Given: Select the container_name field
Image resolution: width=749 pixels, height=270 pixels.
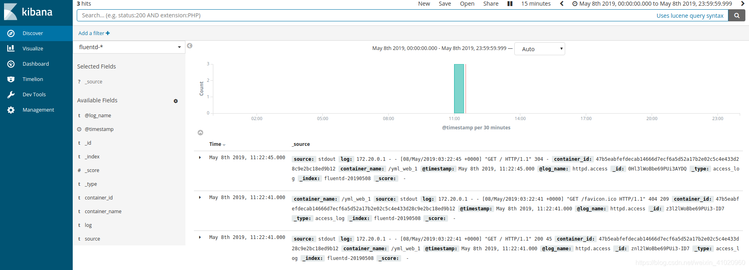Looking at the screenshot, I should pyautogui.click(x=103, y=212).
